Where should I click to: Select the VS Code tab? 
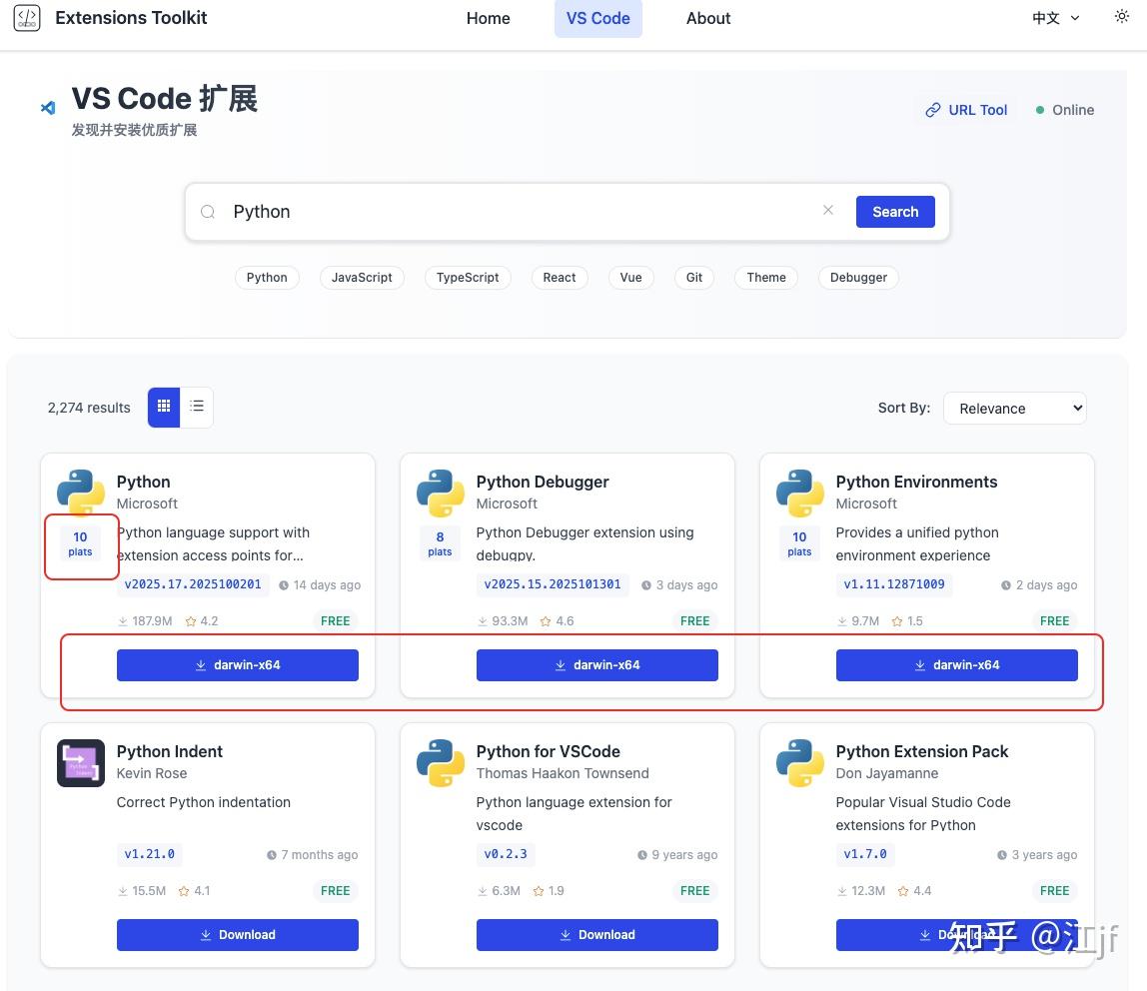coord(597,18)
